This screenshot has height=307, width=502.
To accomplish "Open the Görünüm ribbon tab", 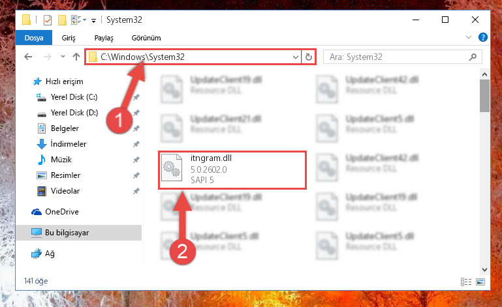I will (x=146, y=38).
